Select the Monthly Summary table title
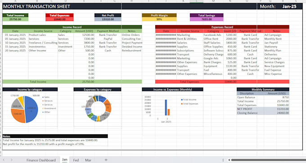 pos(263,90)
